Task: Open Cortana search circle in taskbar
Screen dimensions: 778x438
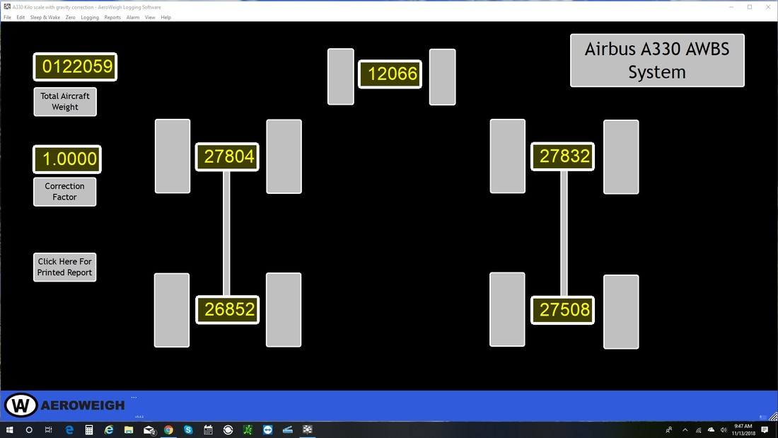Action: point(29,430)
